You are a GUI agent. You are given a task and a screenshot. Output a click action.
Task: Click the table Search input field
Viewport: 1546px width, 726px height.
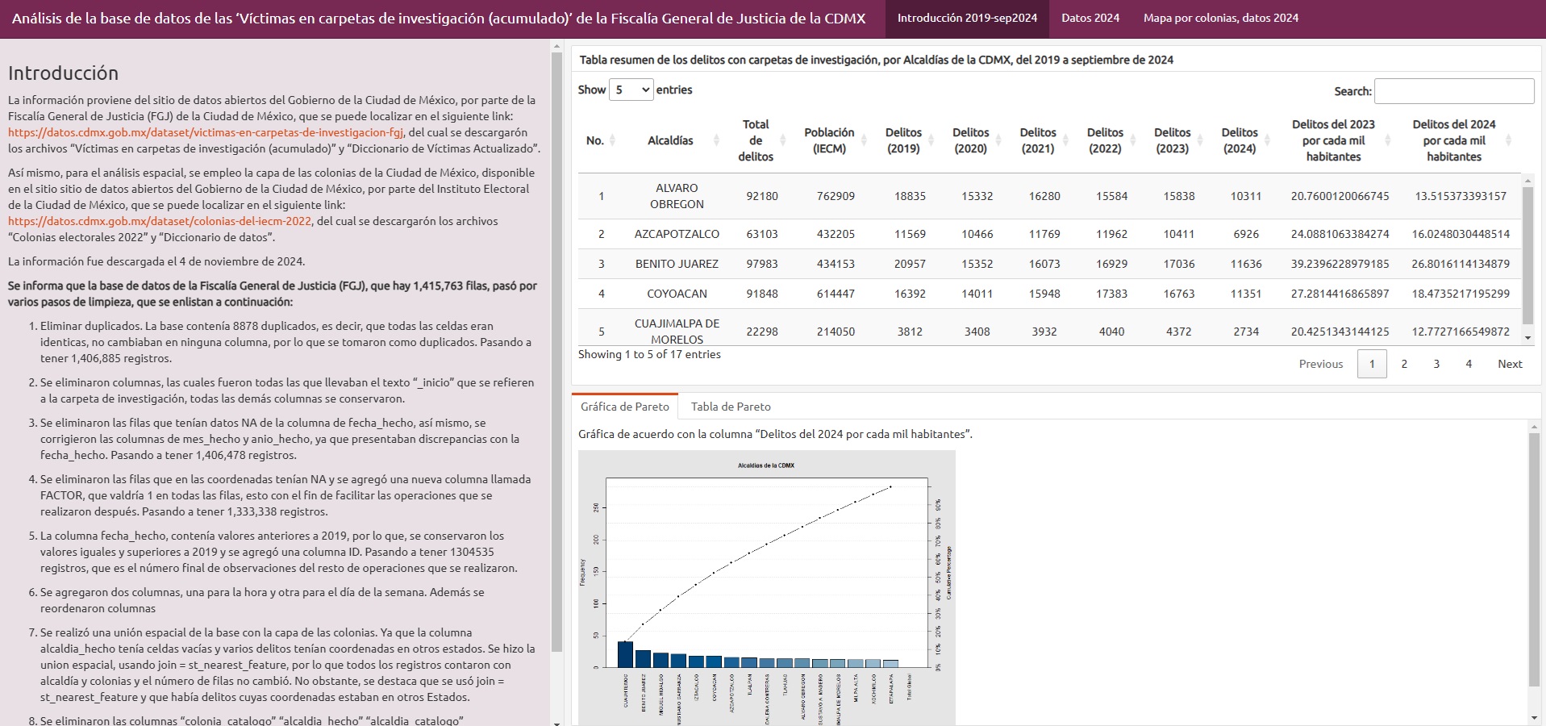(1454, 91)
